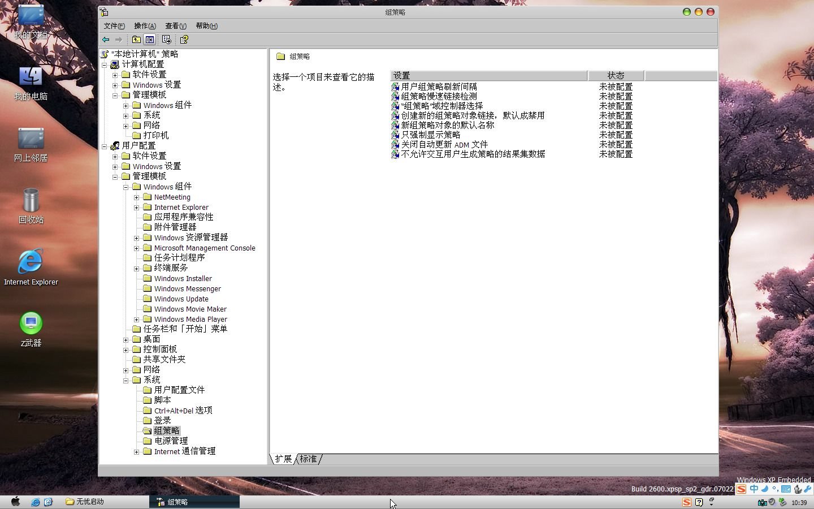Click the Up one level folder icon
The image size is (814, 509).
[x=136, y=40]
